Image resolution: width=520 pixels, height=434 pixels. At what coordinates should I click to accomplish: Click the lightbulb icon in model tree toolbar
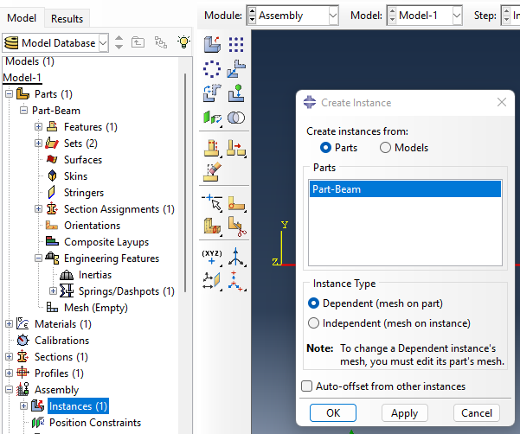183,42
